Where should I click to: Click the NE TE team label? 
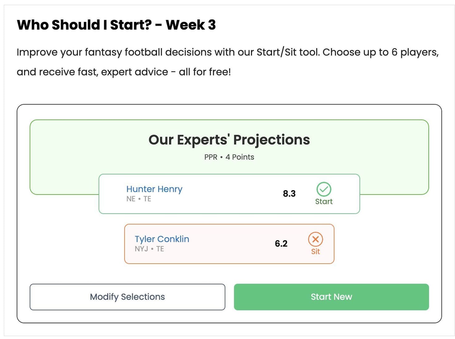[138, 199]
